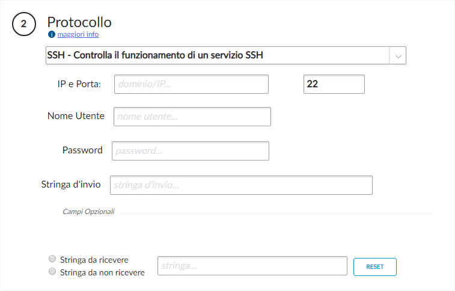
Task: Click the 'Nome Utente' label
Action: [76, 116]
